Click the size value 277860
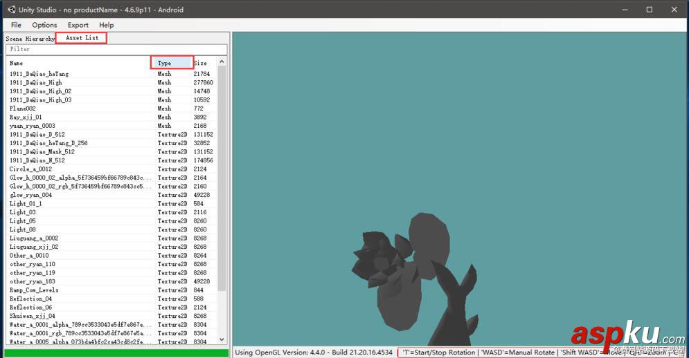Viewport: 689px width, 358px height. coord(204,82)
